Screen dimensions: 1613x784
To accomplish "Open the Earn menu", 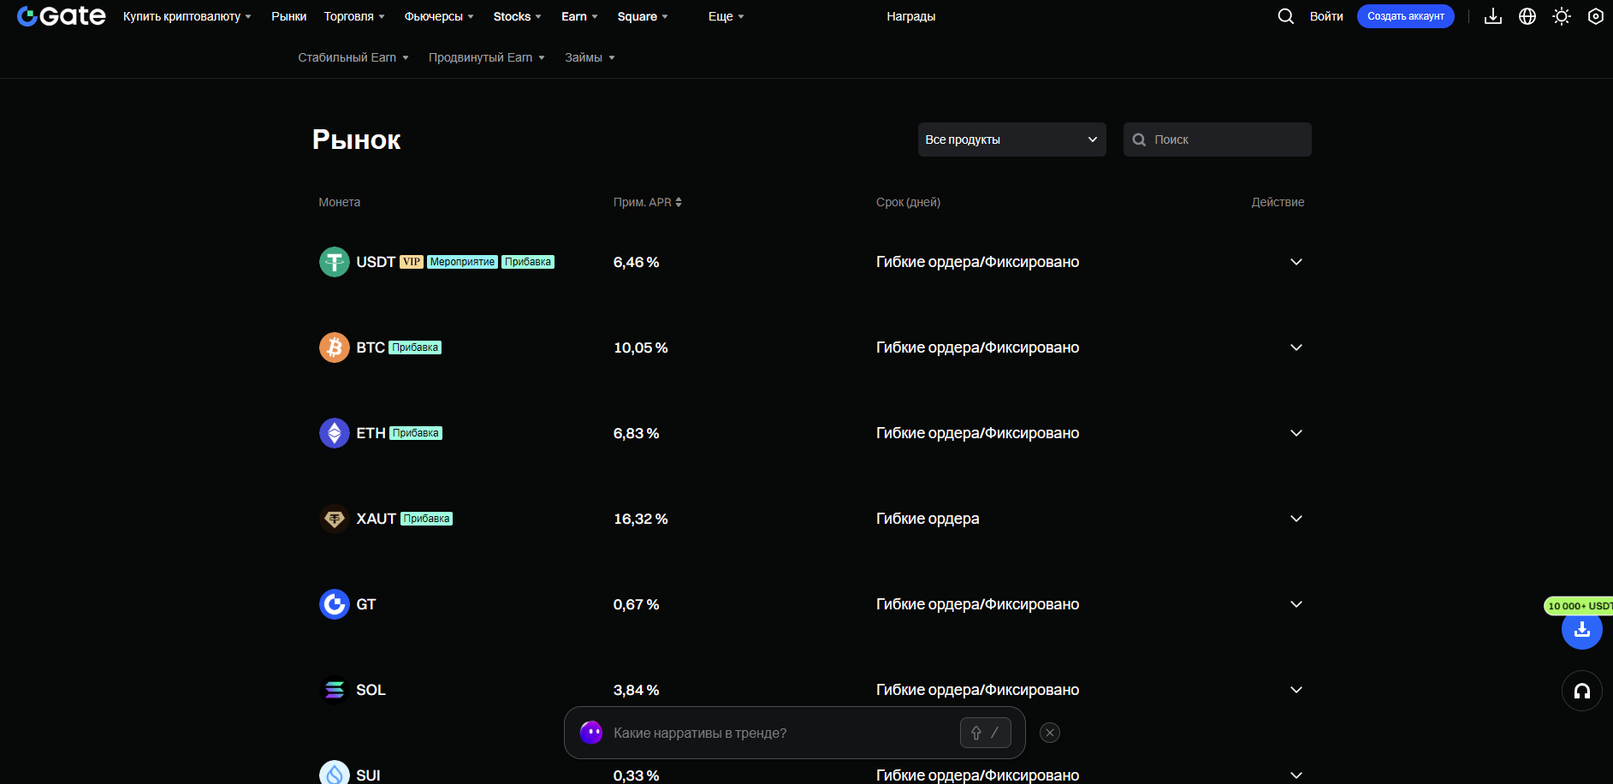I will (x=579, y=16).
